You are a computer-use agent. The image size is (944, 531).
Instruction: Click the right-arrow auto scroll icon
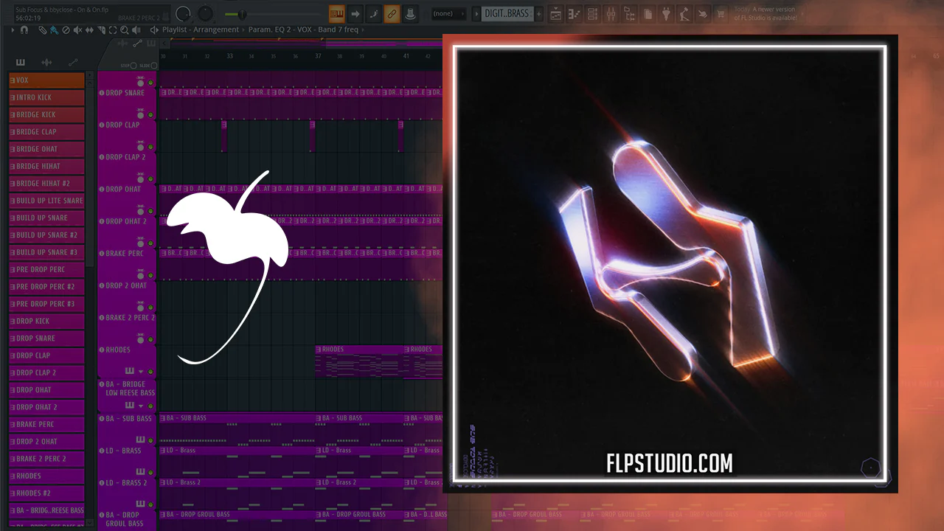coord(355,13)
